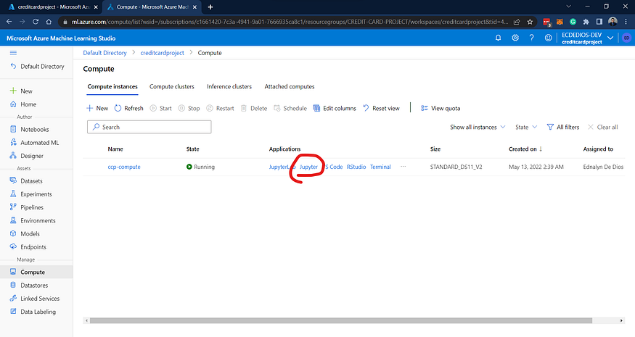Open more actions ellipsis for ccp-compute
635x337 pixels.
tap(403, 167)
